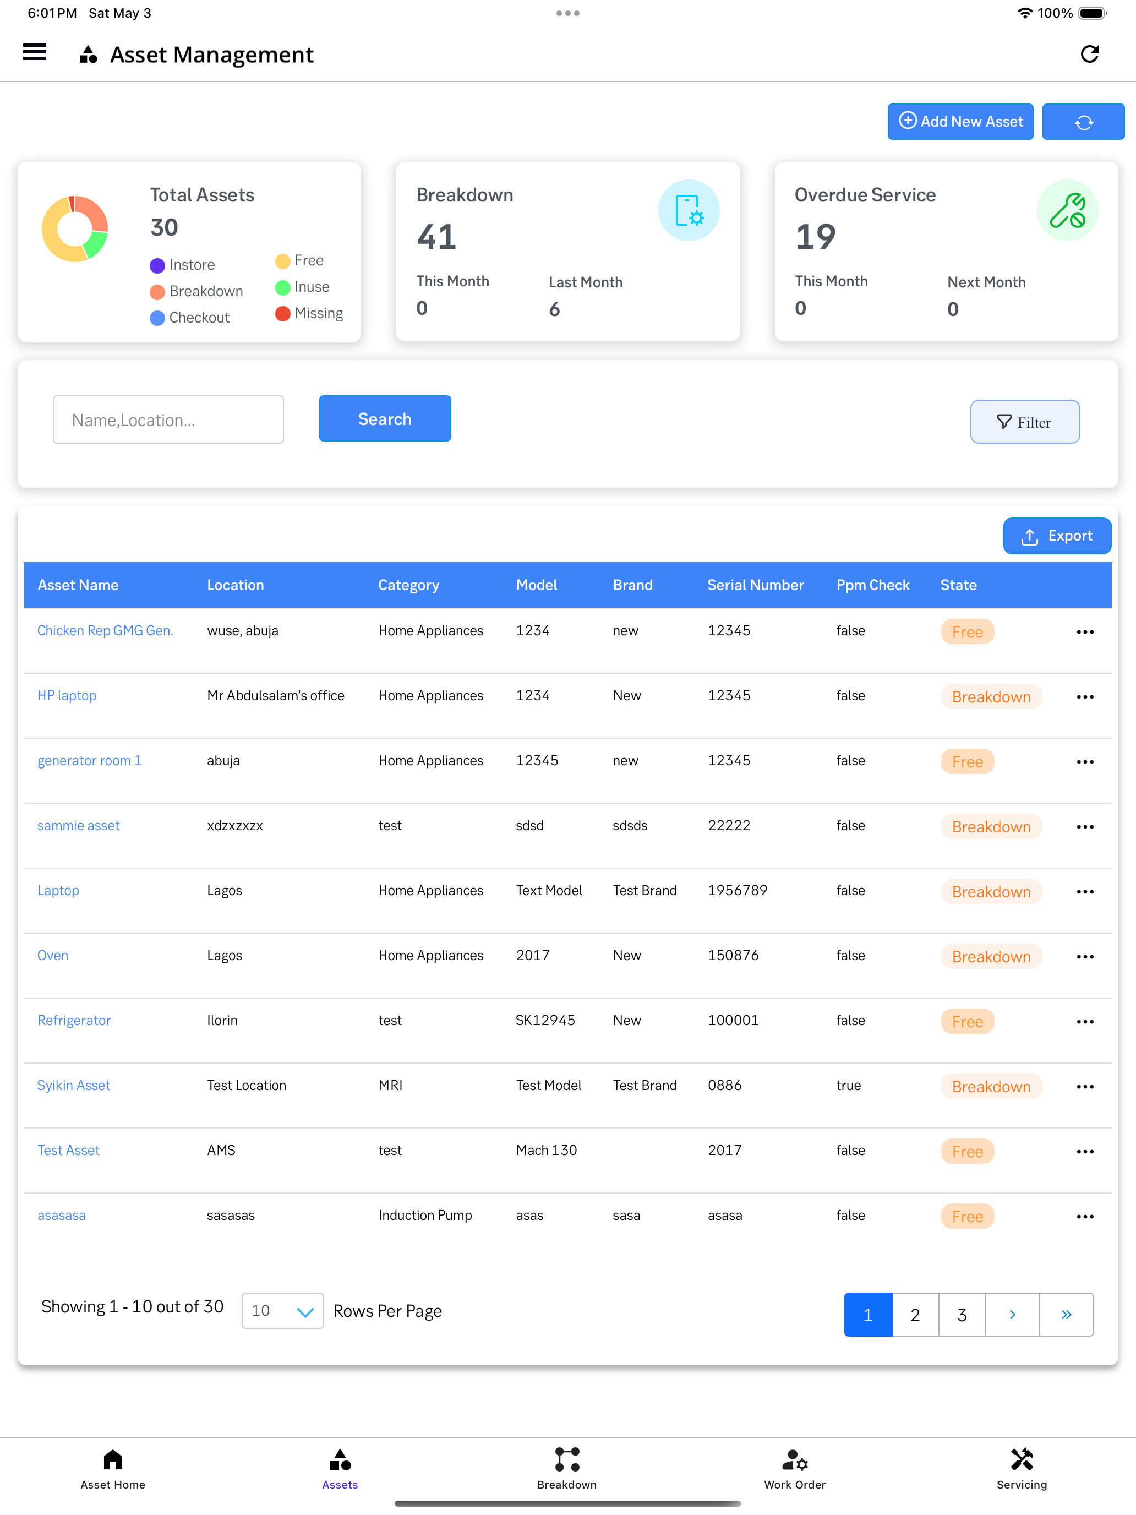Open options for Syikin Asset row
This screenshot has height=1515, width=1136.
tap(1085, 1087)
